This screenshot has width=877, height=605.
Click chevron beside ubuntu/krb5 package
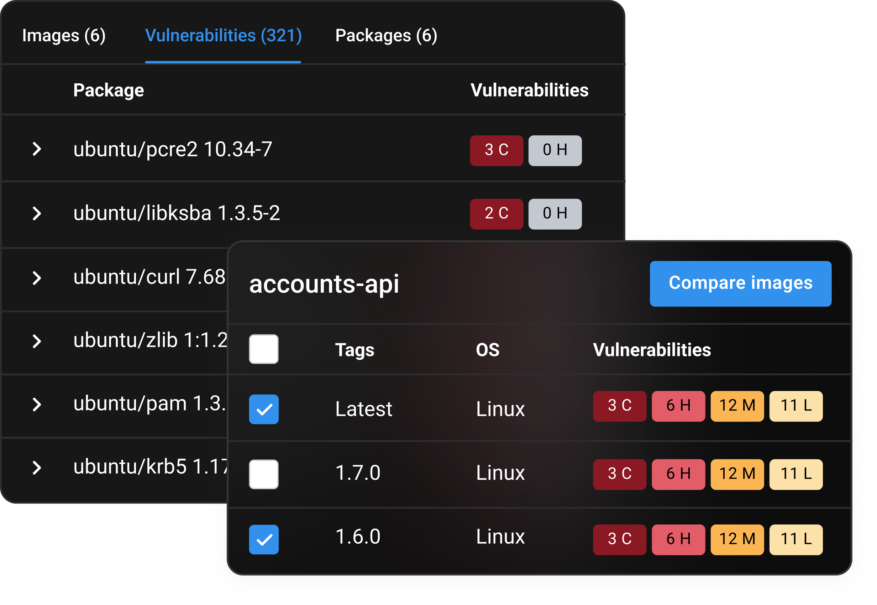click(x=37, y=468)
